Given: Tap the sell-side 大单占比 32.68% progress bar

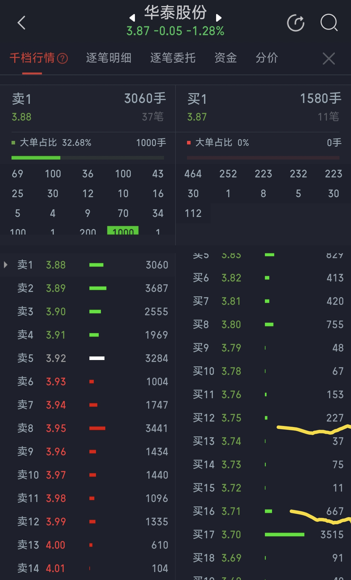Looking at the screenshot, I should tap(88, 158).
